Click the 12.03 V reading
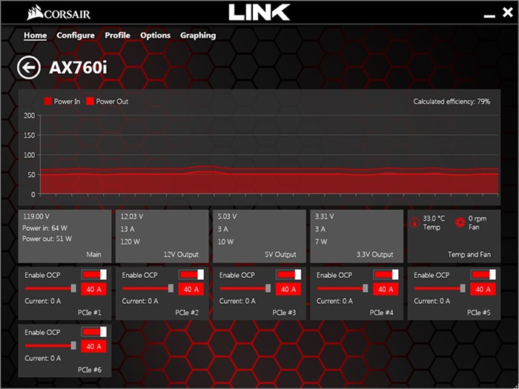Viewport: 519px width, 389px height. click(x=132, y=216)
